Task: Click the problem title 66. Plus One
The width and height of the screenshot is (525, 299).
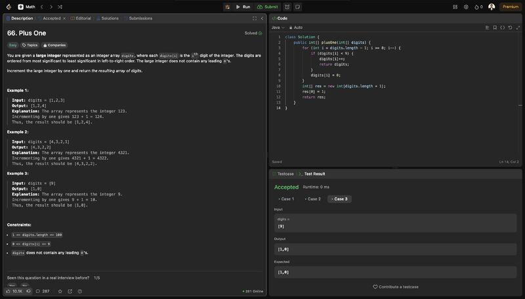Action: [27, 33]
